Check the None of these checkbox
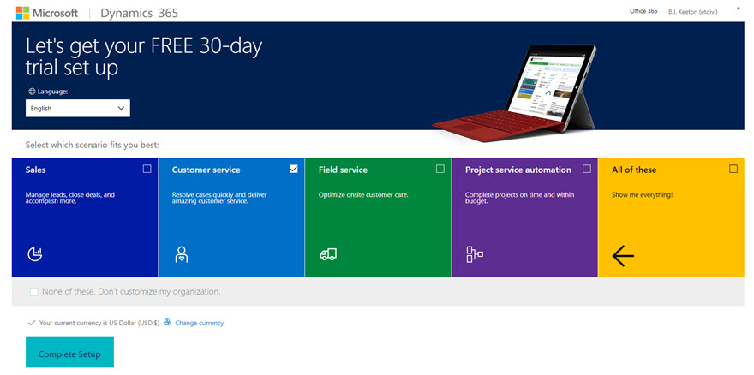The image size is (754, 375). pyautogui.click(x=33, y=291)
